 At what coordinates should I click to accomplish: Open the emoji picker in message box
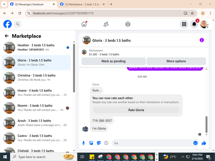[x=195, y=143]
